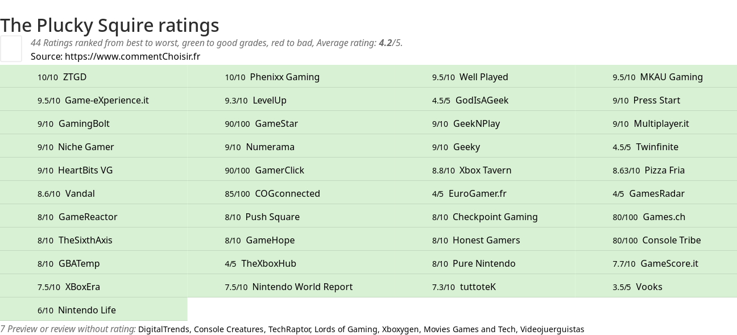Open the commentChoisir.fr source link
The height and width of the screenshot is (335, 737).
[x=132, y=56]
